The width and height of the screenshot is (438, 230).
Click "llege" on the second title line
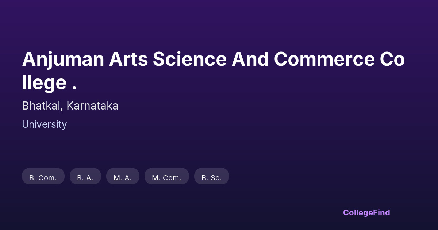click(44, 83)
